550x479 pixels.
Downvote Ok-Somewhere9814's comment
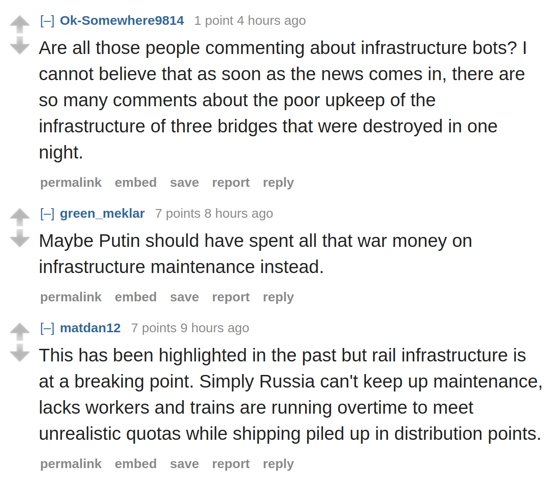tap(20, 46)
